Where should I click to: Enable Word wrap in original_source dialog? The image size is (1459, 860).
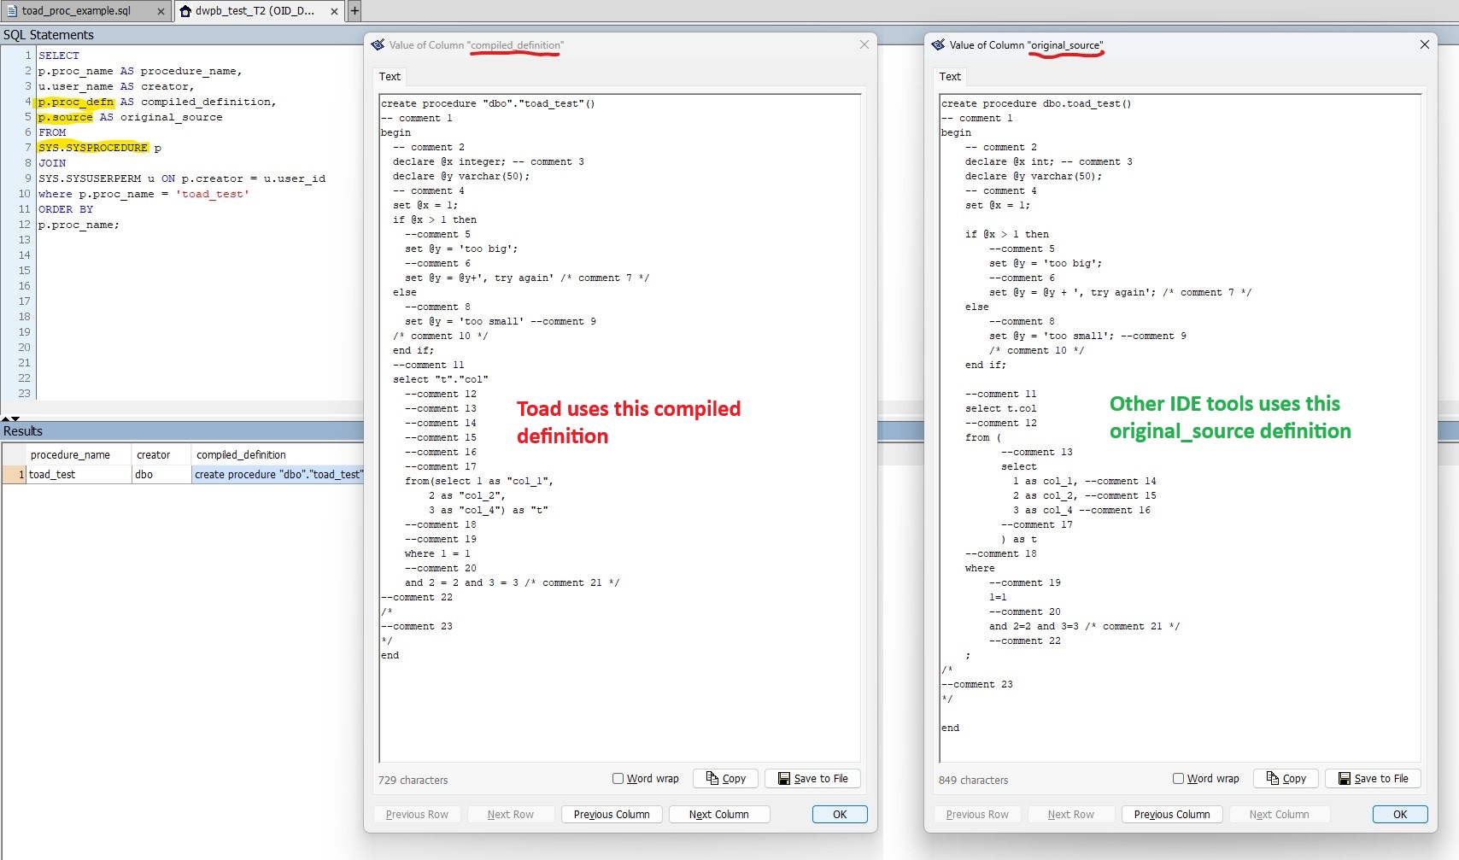[x=1178, y=778]
